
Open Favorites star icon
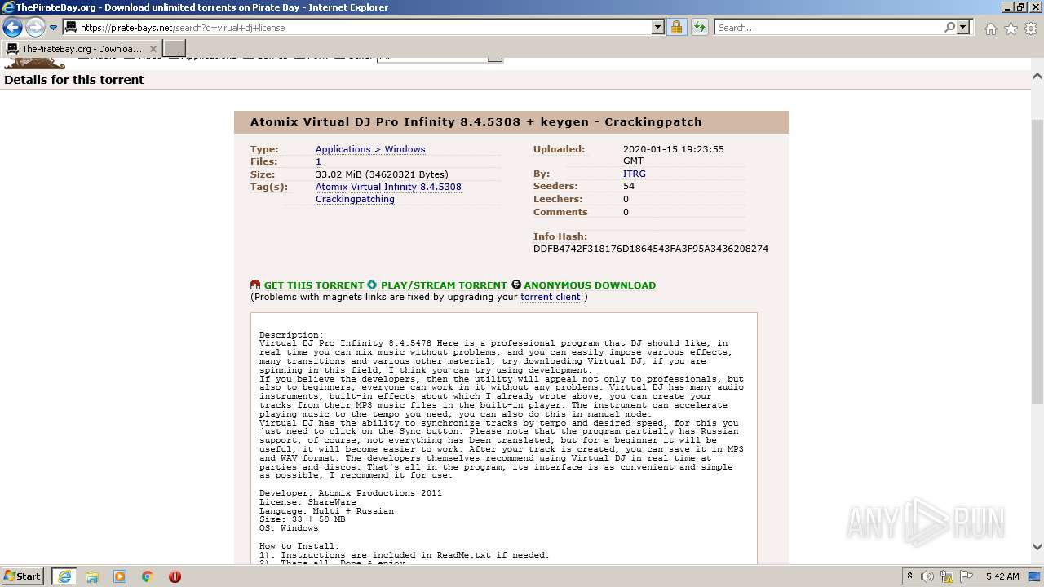(1011, 29)
